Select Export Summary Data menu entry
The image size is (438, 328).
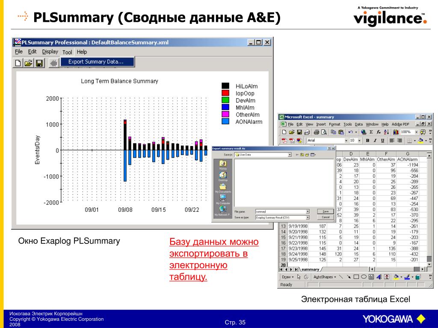[x=97, y=61]
